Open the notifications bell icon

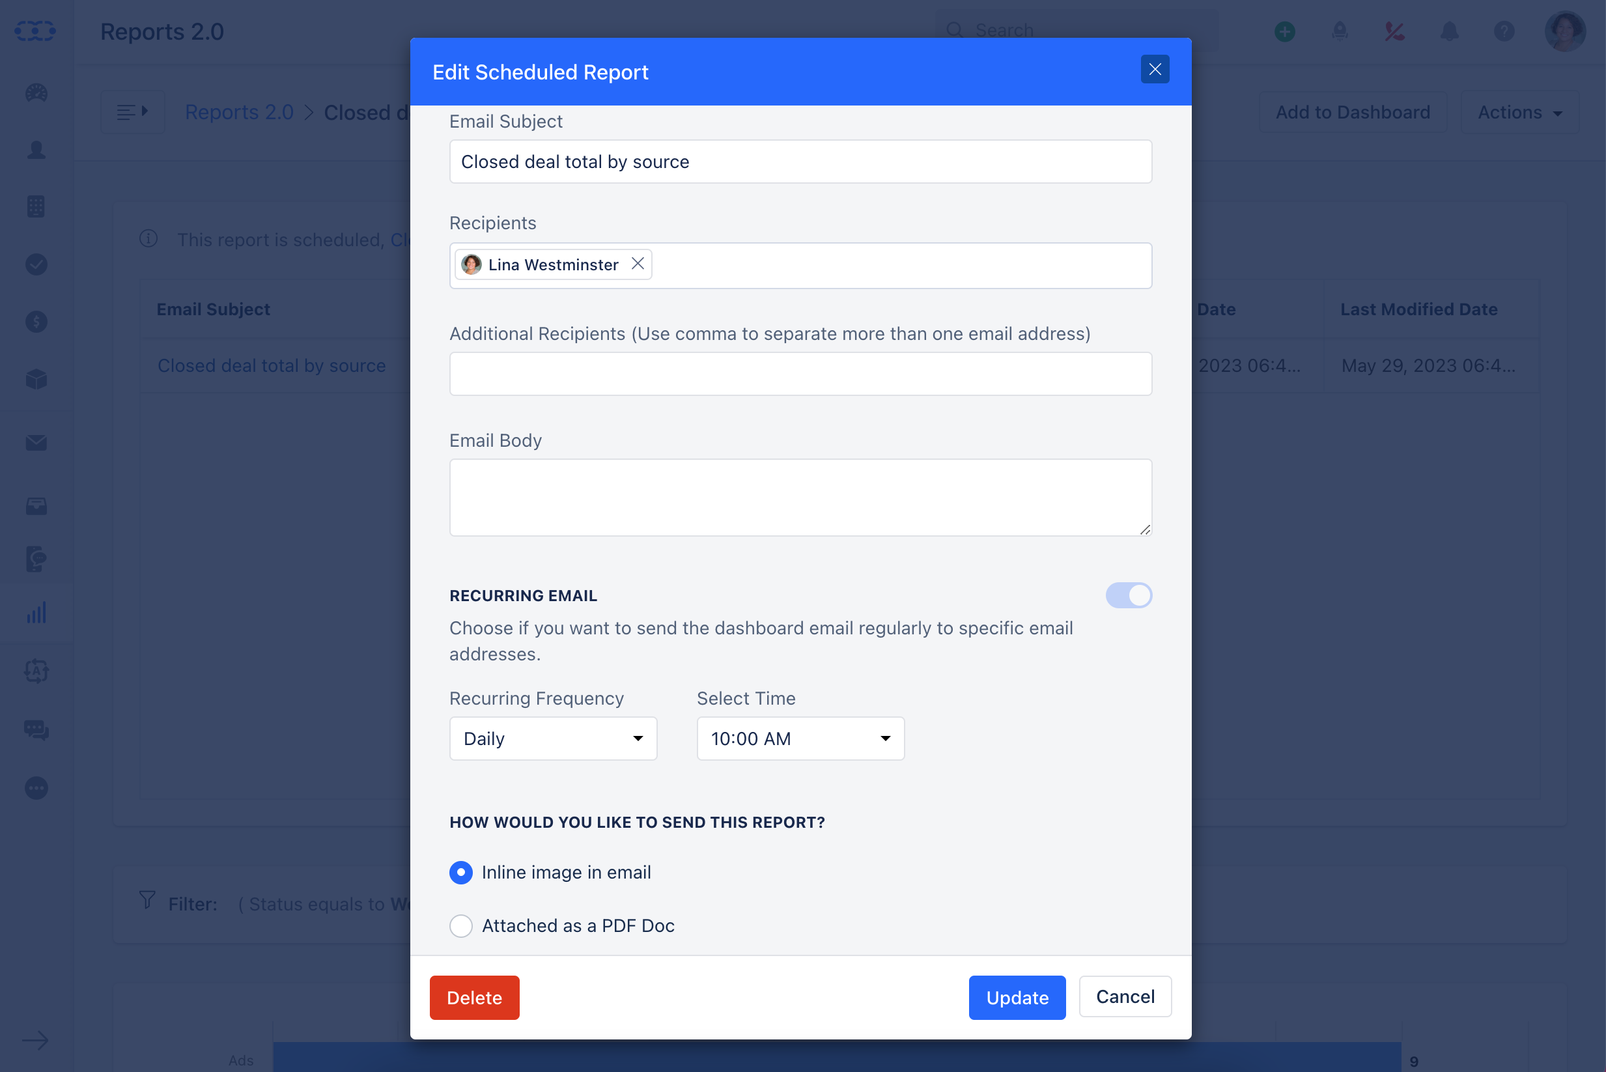(1450, 31)
